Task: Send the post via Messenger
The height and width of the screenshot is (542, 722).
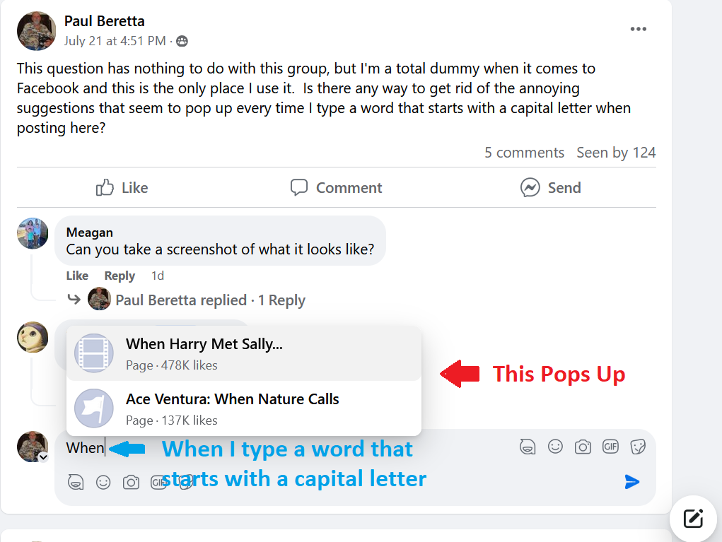Action: tap(551, 188)
